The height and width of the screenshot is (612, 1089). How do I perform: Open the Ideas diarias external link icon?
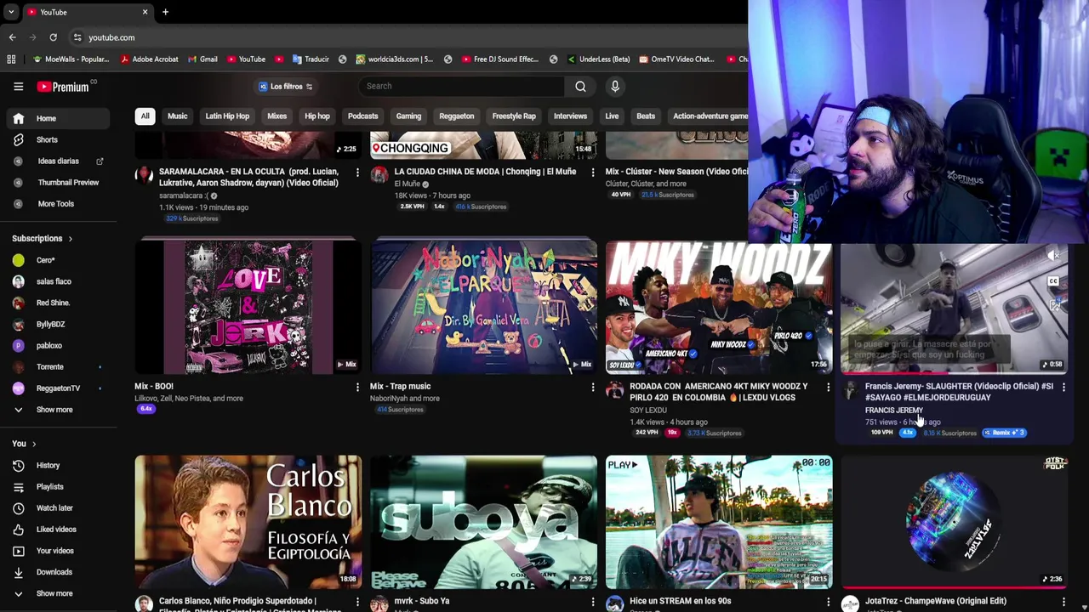point(100,161)
